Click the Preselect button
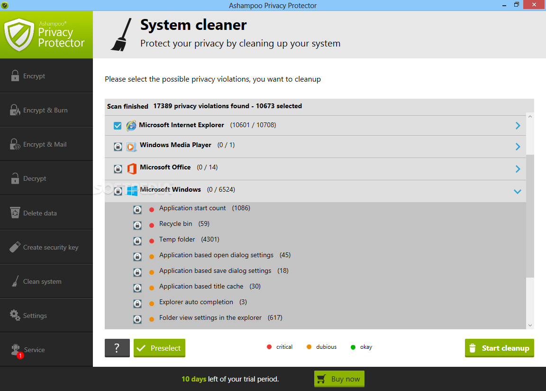Image resolution: width=546 pixels, height=391 pixels. click(159, 348)
